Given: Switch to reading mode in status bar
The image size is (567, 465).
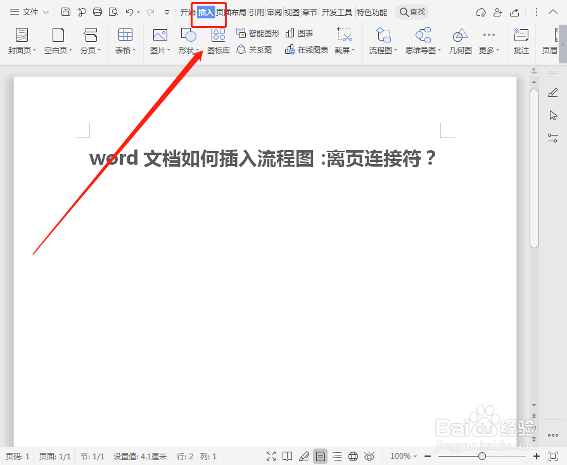Looking at the screenshot, I should (288, 456).
